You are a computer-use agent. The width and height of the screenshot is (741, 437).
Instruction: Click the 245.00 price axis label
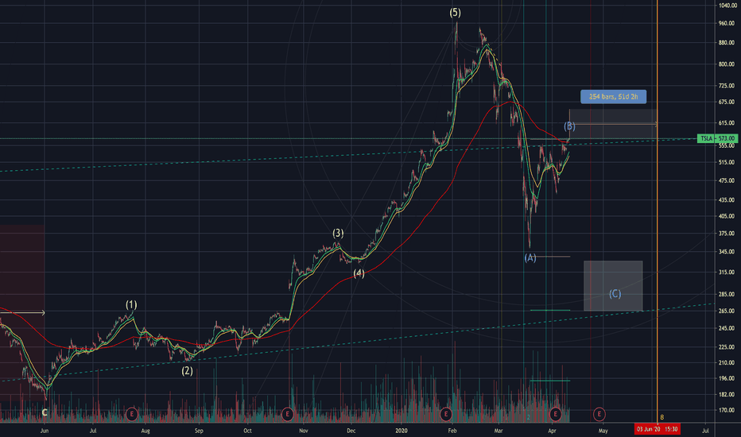point(727,328)
